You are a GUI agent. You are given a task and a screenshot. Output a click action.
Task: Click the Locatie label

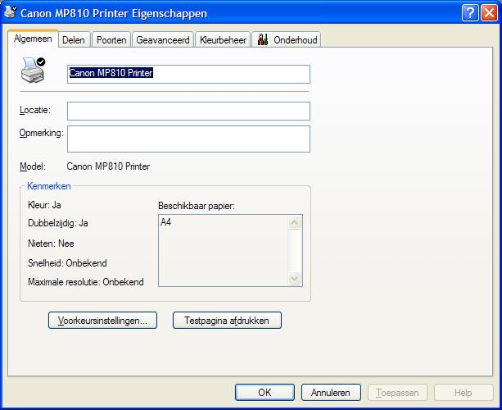click(x=35, y=110)
